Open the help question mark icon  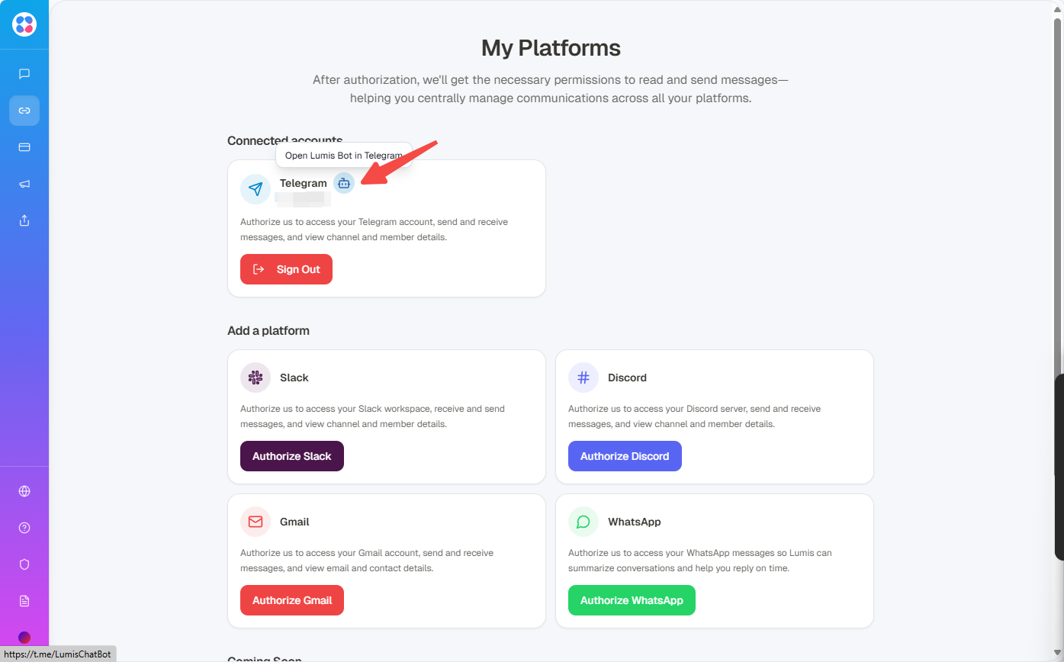tap(24, 528)
